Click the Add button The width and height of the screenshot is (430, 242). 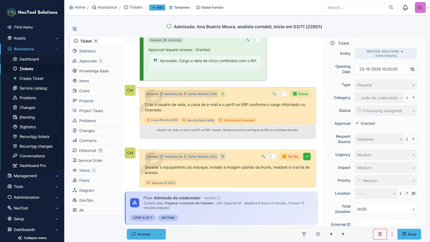click(x=157, y=8)
